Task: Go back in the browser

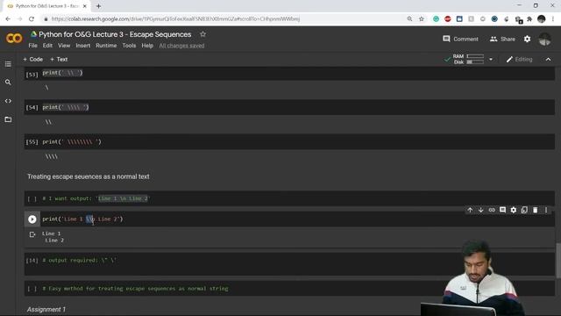Action: click(8, 19)
